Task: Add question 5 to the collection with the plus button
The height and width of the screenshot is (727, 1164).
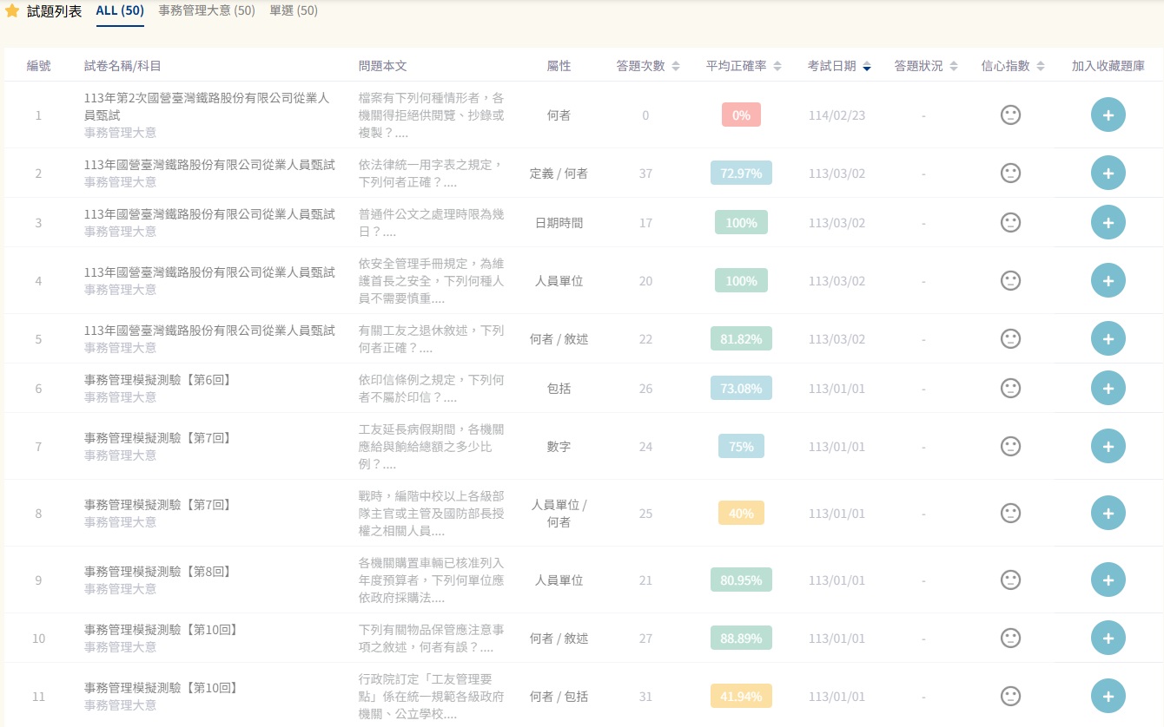Action: 1108,338
